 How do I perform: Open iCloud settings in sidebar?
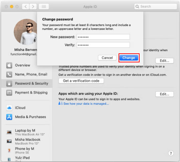click(27, 108)
